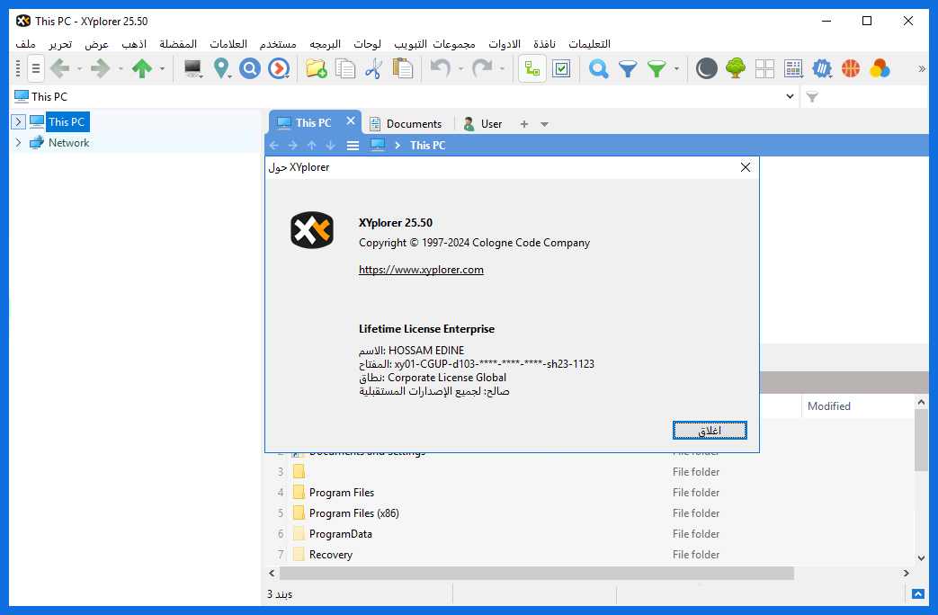
Task: Click the green funnel filter icon
Action: click(x=657, y=69)
